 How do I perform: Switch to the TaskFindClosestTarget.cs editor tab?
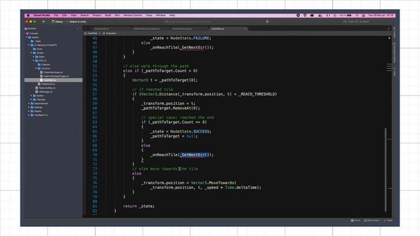pyautogui.click(x=147, y=29)
